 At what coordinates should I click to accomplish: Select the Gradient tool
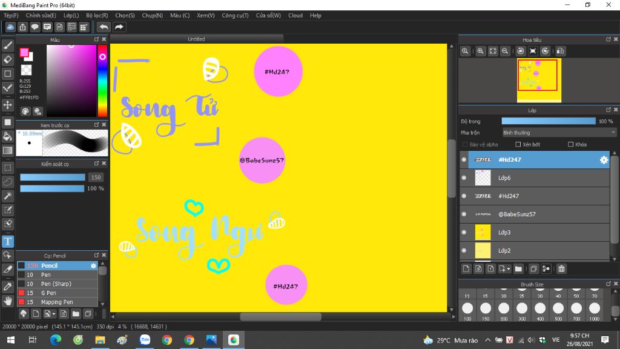pyautogui.click(x=7, y=150)
